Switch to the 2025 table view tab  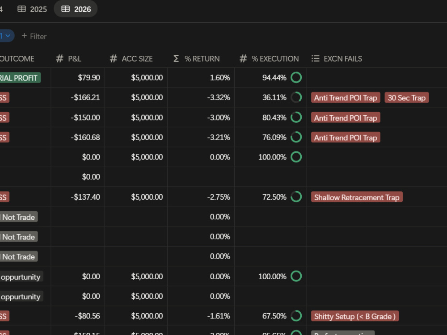tap(32, 9)
